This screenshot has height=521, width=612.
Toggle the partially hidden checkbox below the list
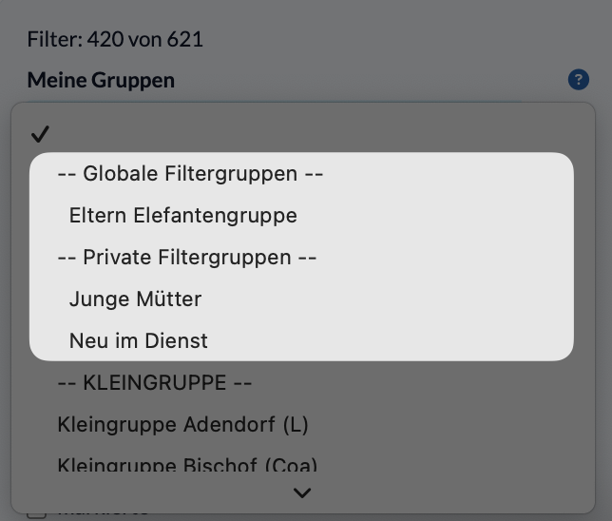37,515
